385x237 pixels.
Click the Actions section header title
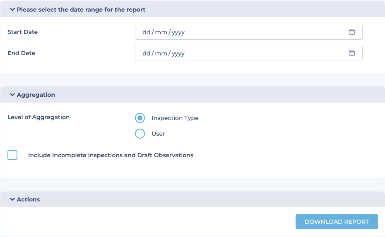coord(28,199)
